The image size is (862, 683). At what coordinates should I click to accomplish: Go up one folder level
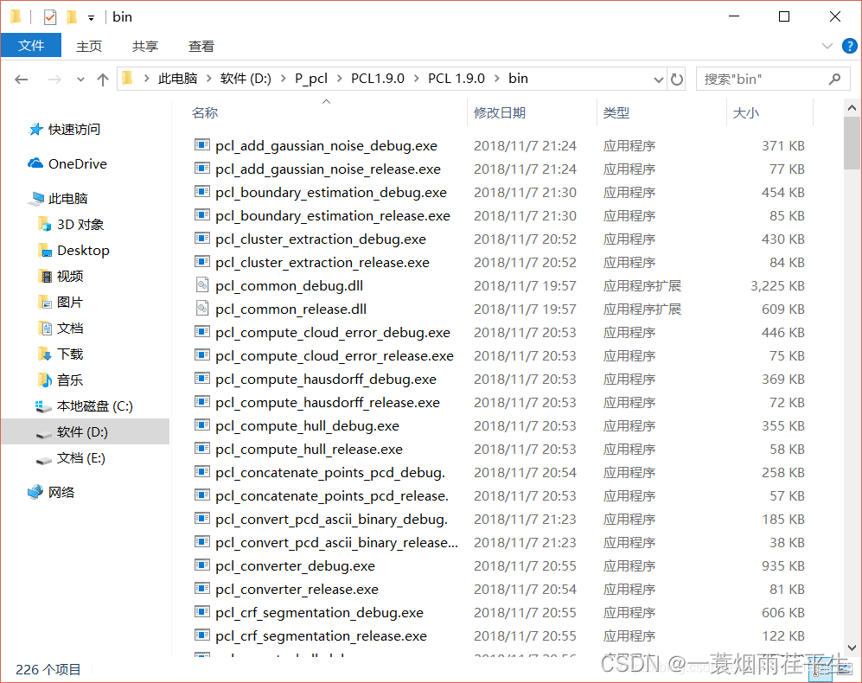pyautogui.click(x=102, y=80)
